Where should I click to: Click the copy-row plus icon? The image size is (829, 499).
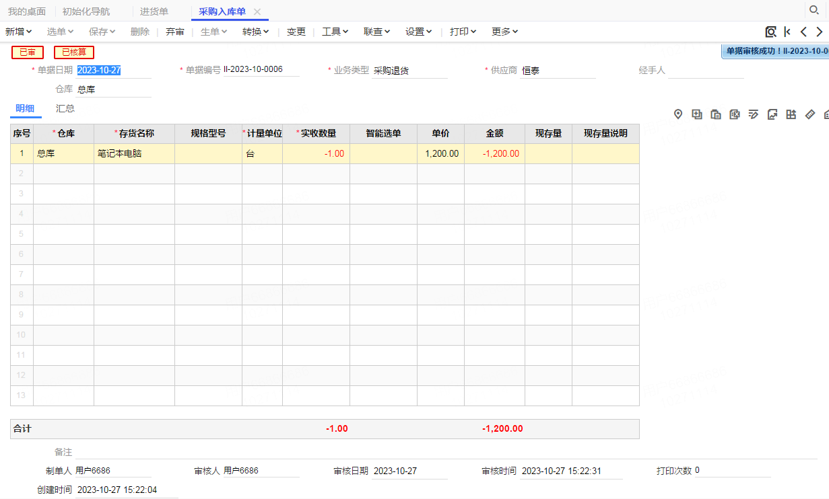tap(697, 114)
